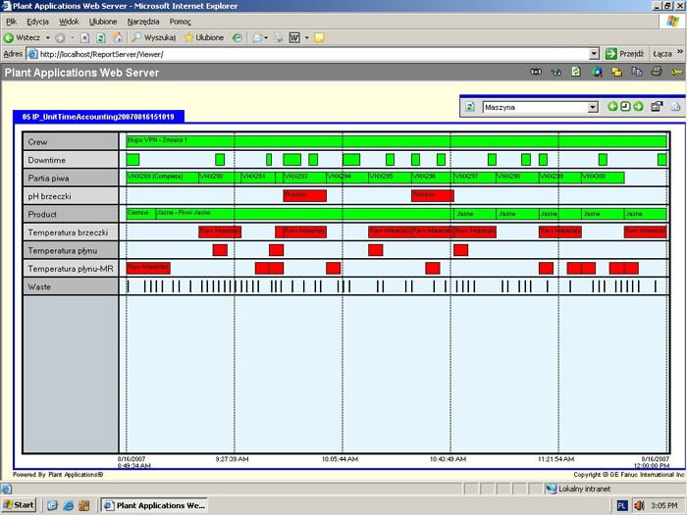Open the Ulubione menu
This screenshot has height=515, width=687.
103,22
